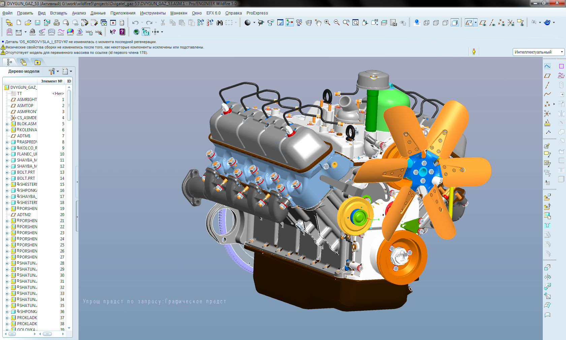Viewport: 566px width, 340px height.
Task: Select datum axis tool in right toolbar
Action: click(547, 85)
